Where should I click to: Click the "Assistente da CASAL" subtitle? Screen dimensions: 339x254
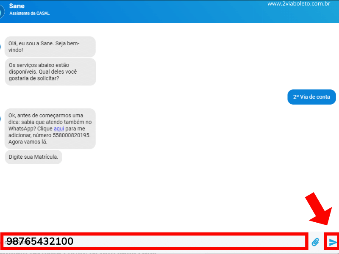pyautogui.click(x=29, y=13)
